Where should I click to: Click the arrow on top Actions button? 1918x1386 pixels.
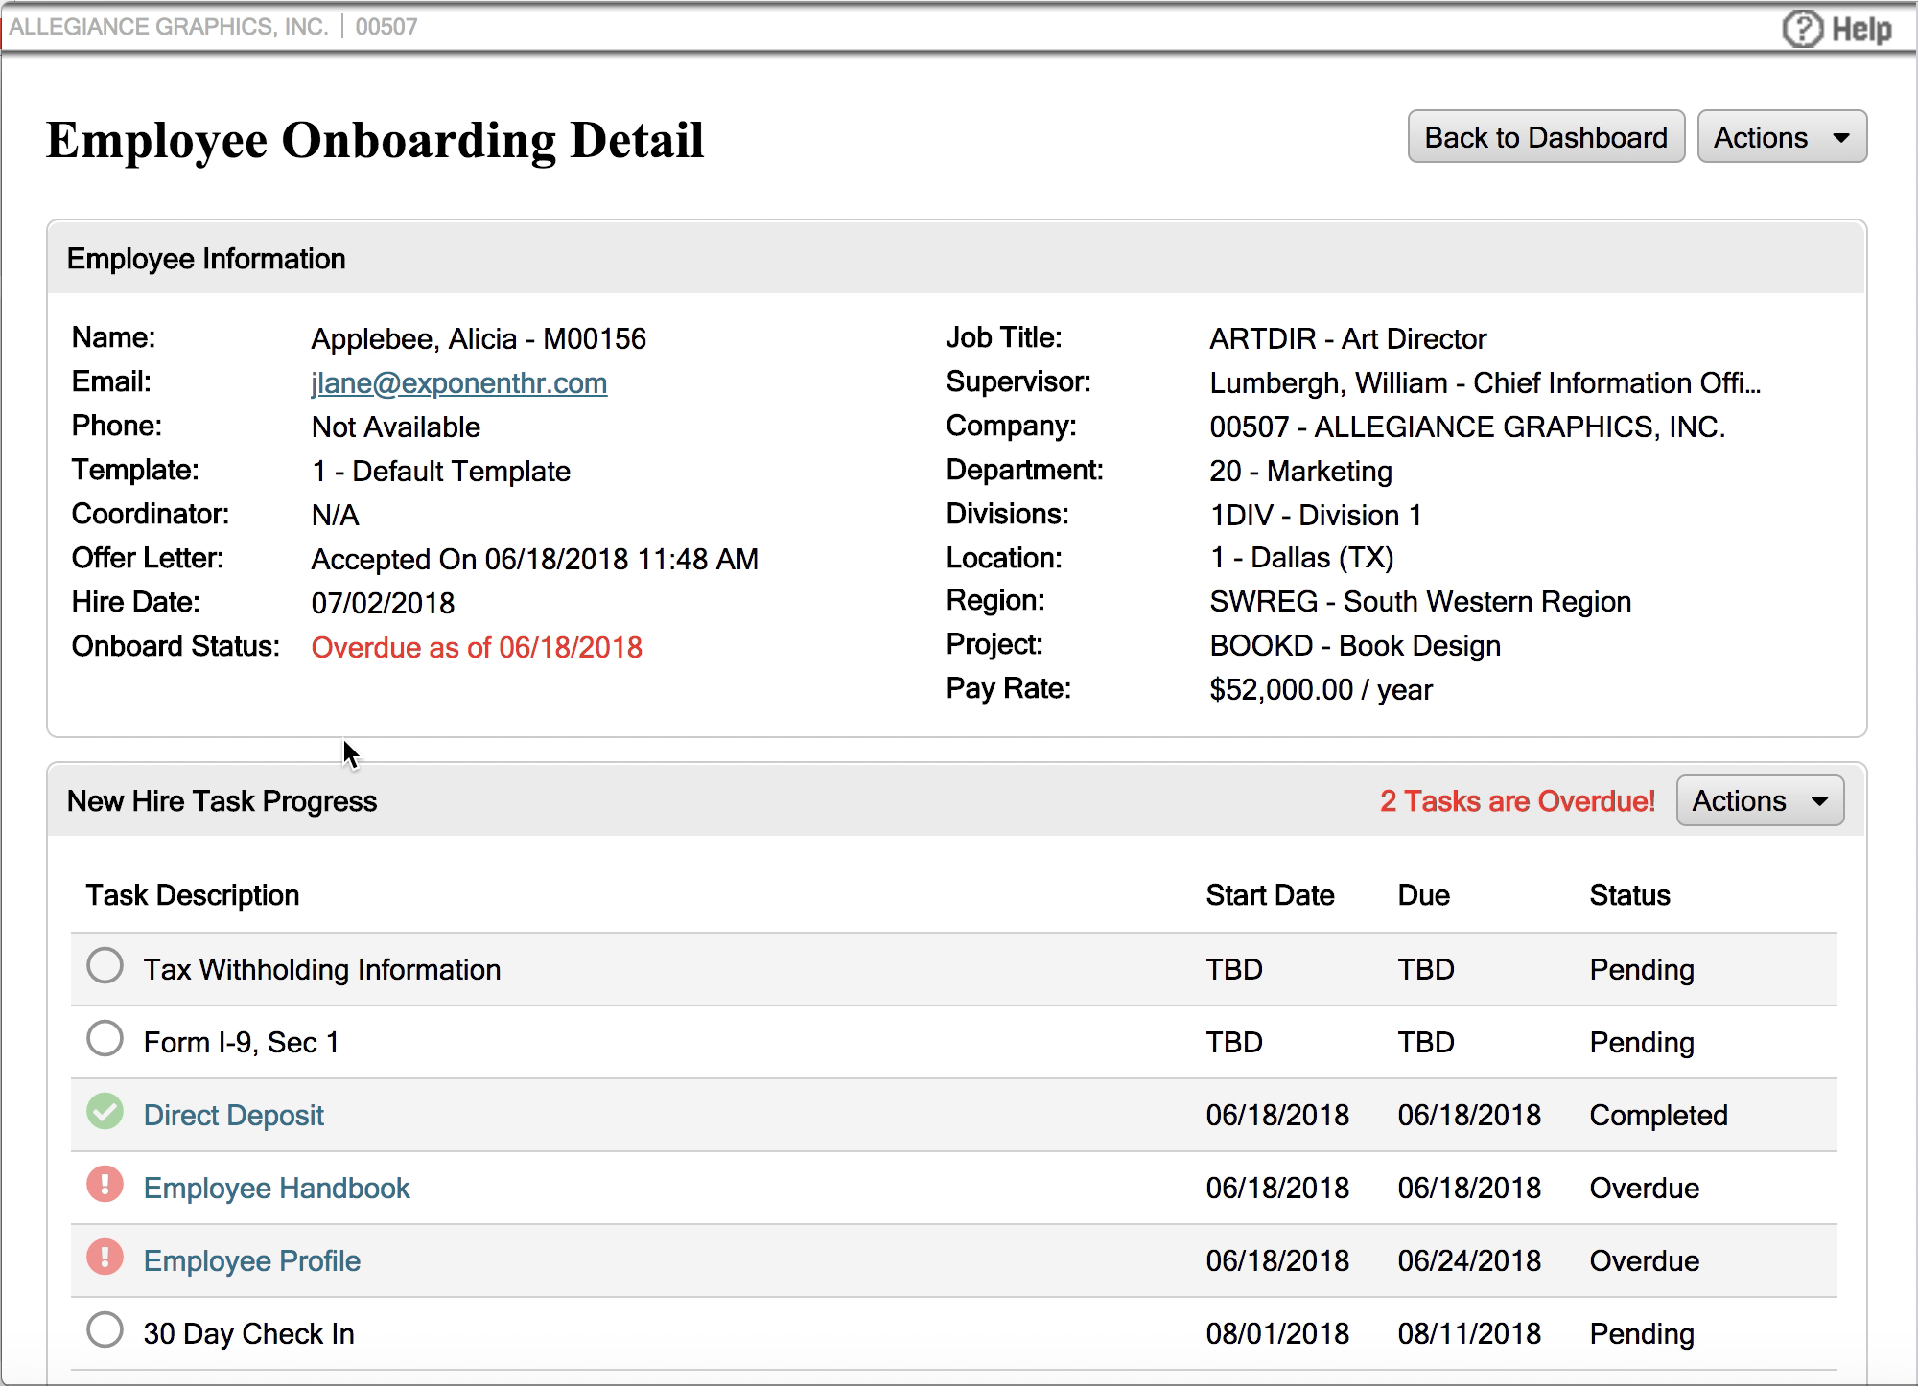pyautogui.click(x=1841, y=138)
